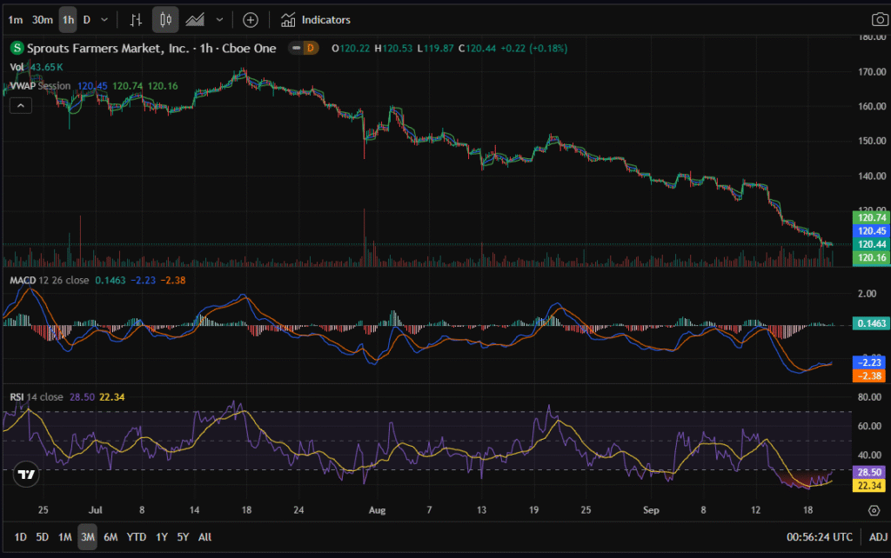Take a chart snapshot with camera icon
Viewport: 891px width, 558px height.
pyautogui.click(x=879, y=19)
